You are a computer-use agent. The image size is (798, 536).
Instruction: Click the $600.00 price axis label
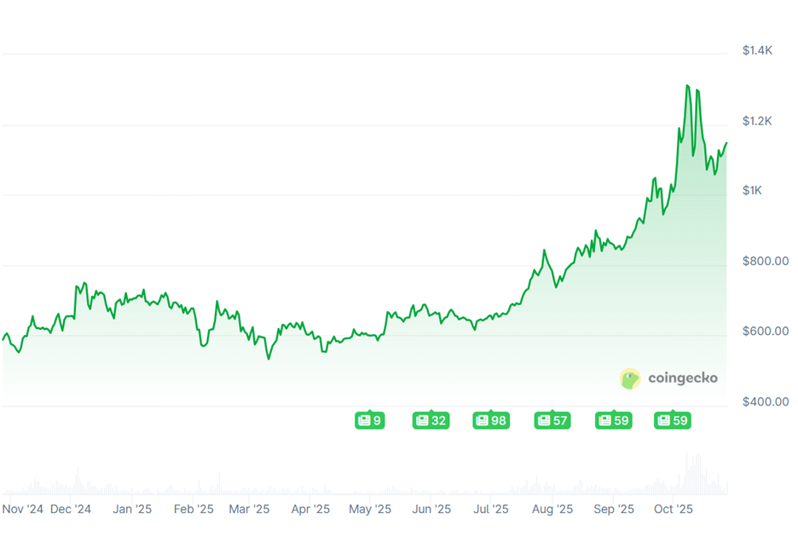tap(765, 331)
